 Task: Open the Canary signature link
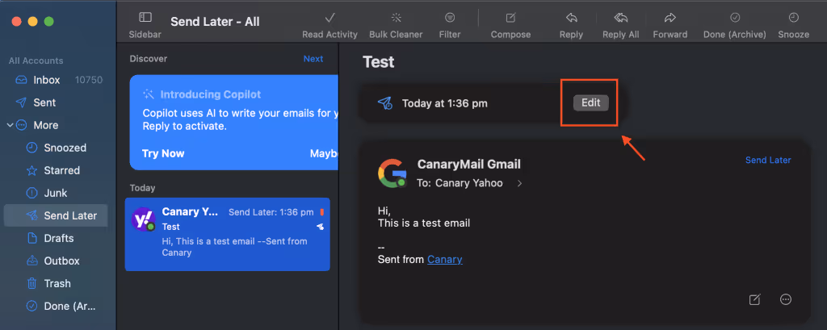pos(445,259)
